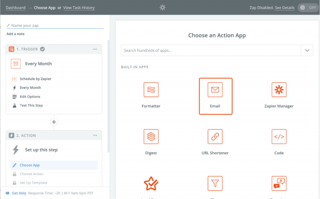The image size is (320, 199).
Task: Open the Action step options menu
Action: pos(95,136)
